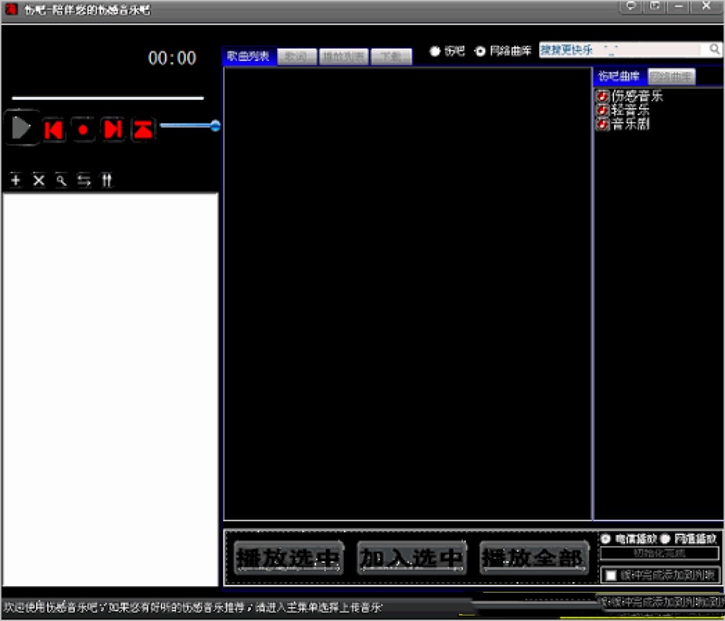
Task: Select the 网通播放 radio option
Action: click(x=665, y=539)
